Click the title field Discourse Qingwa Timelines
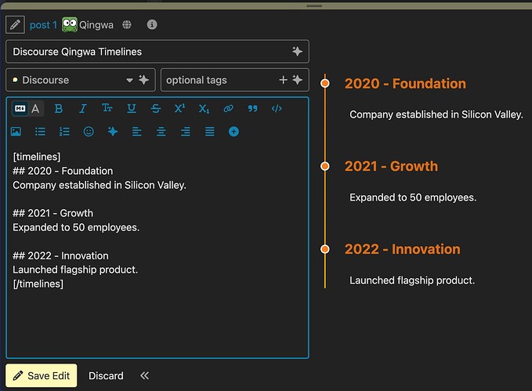The width and height of the screenshot is (532, 391). pyautogui.click(x=157, y=52)
